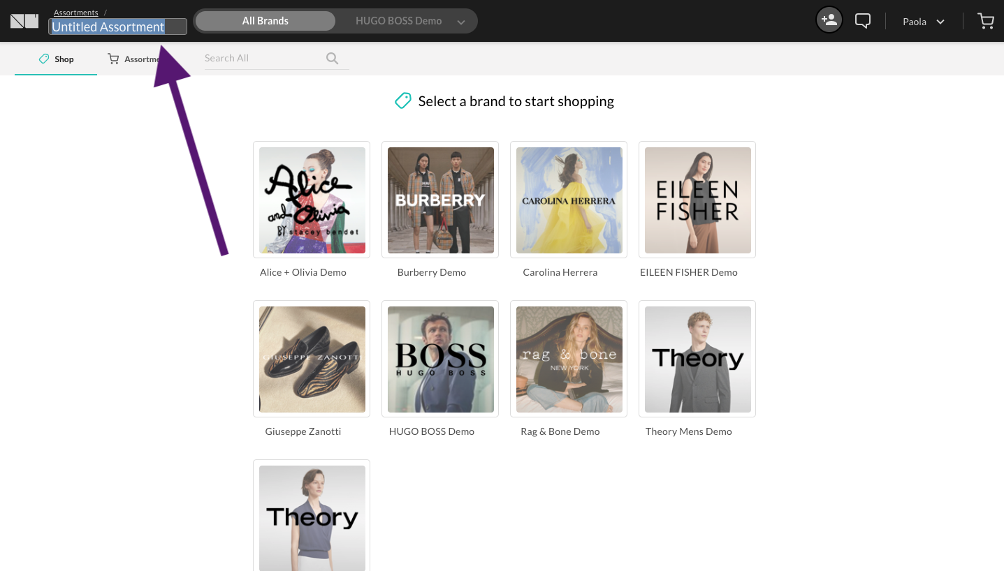The height and width of the screenshot is (571, 1004).
Task: Open the Alice + Olivia brand thumbnail
Action: pyautogui.click(x=312, y=200)
